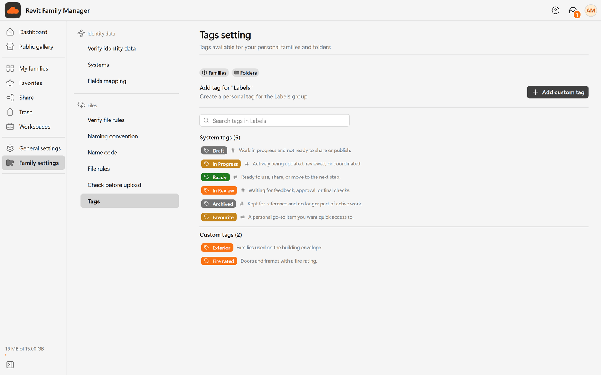Open Workspaces page
Screen dimensions: 601x375
click(33, 127)
